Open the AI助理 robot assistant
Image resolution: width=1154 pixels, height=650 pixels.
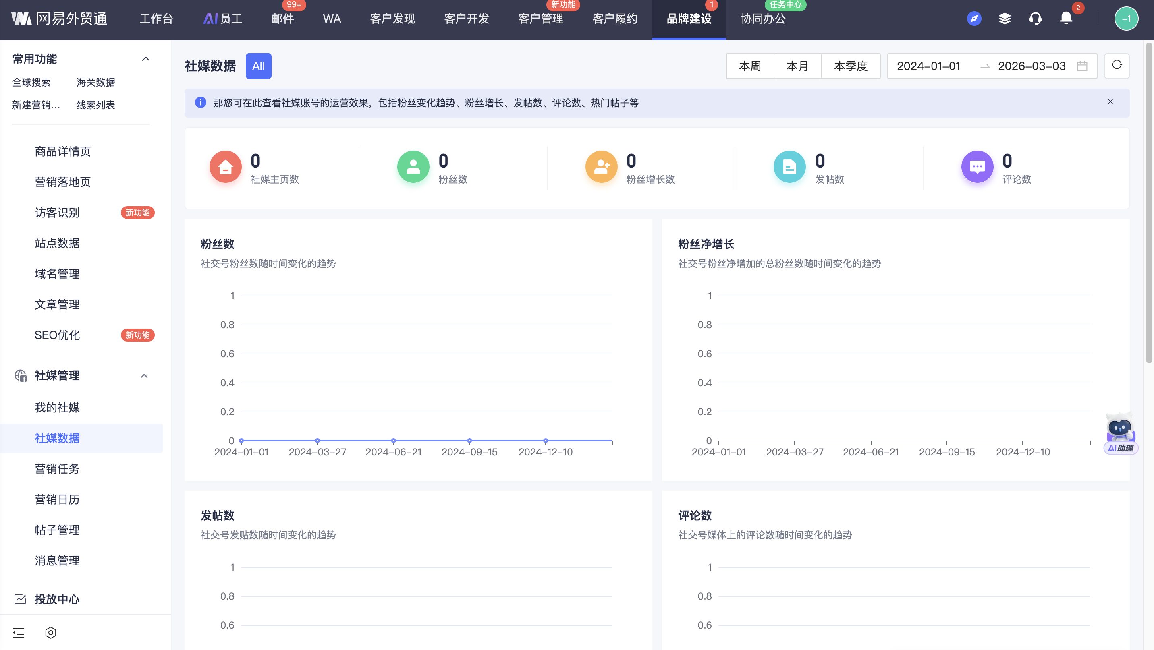coord(1120,433)
